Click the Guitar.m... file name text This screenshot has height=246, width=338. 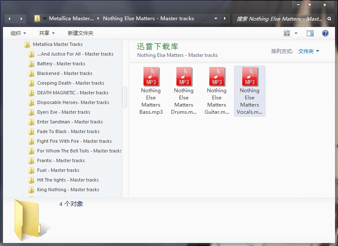[217, 112]
